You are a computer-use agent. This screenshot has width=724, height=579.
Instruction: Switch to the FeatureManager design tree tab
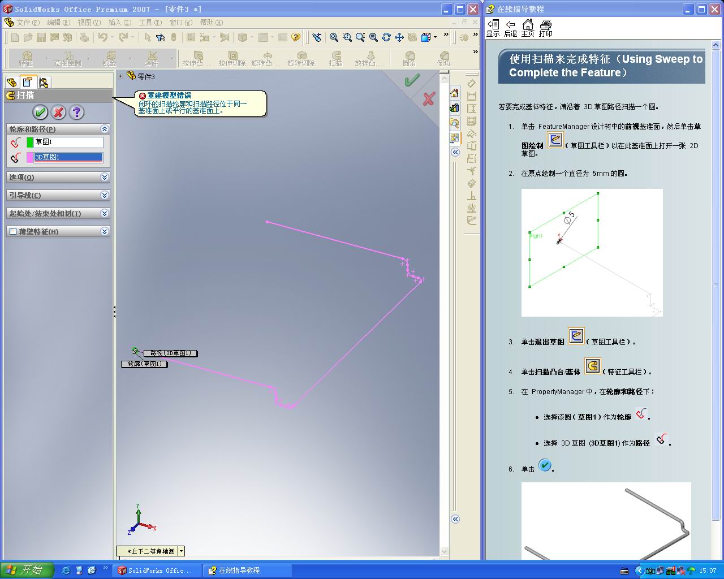click(12, 82)
